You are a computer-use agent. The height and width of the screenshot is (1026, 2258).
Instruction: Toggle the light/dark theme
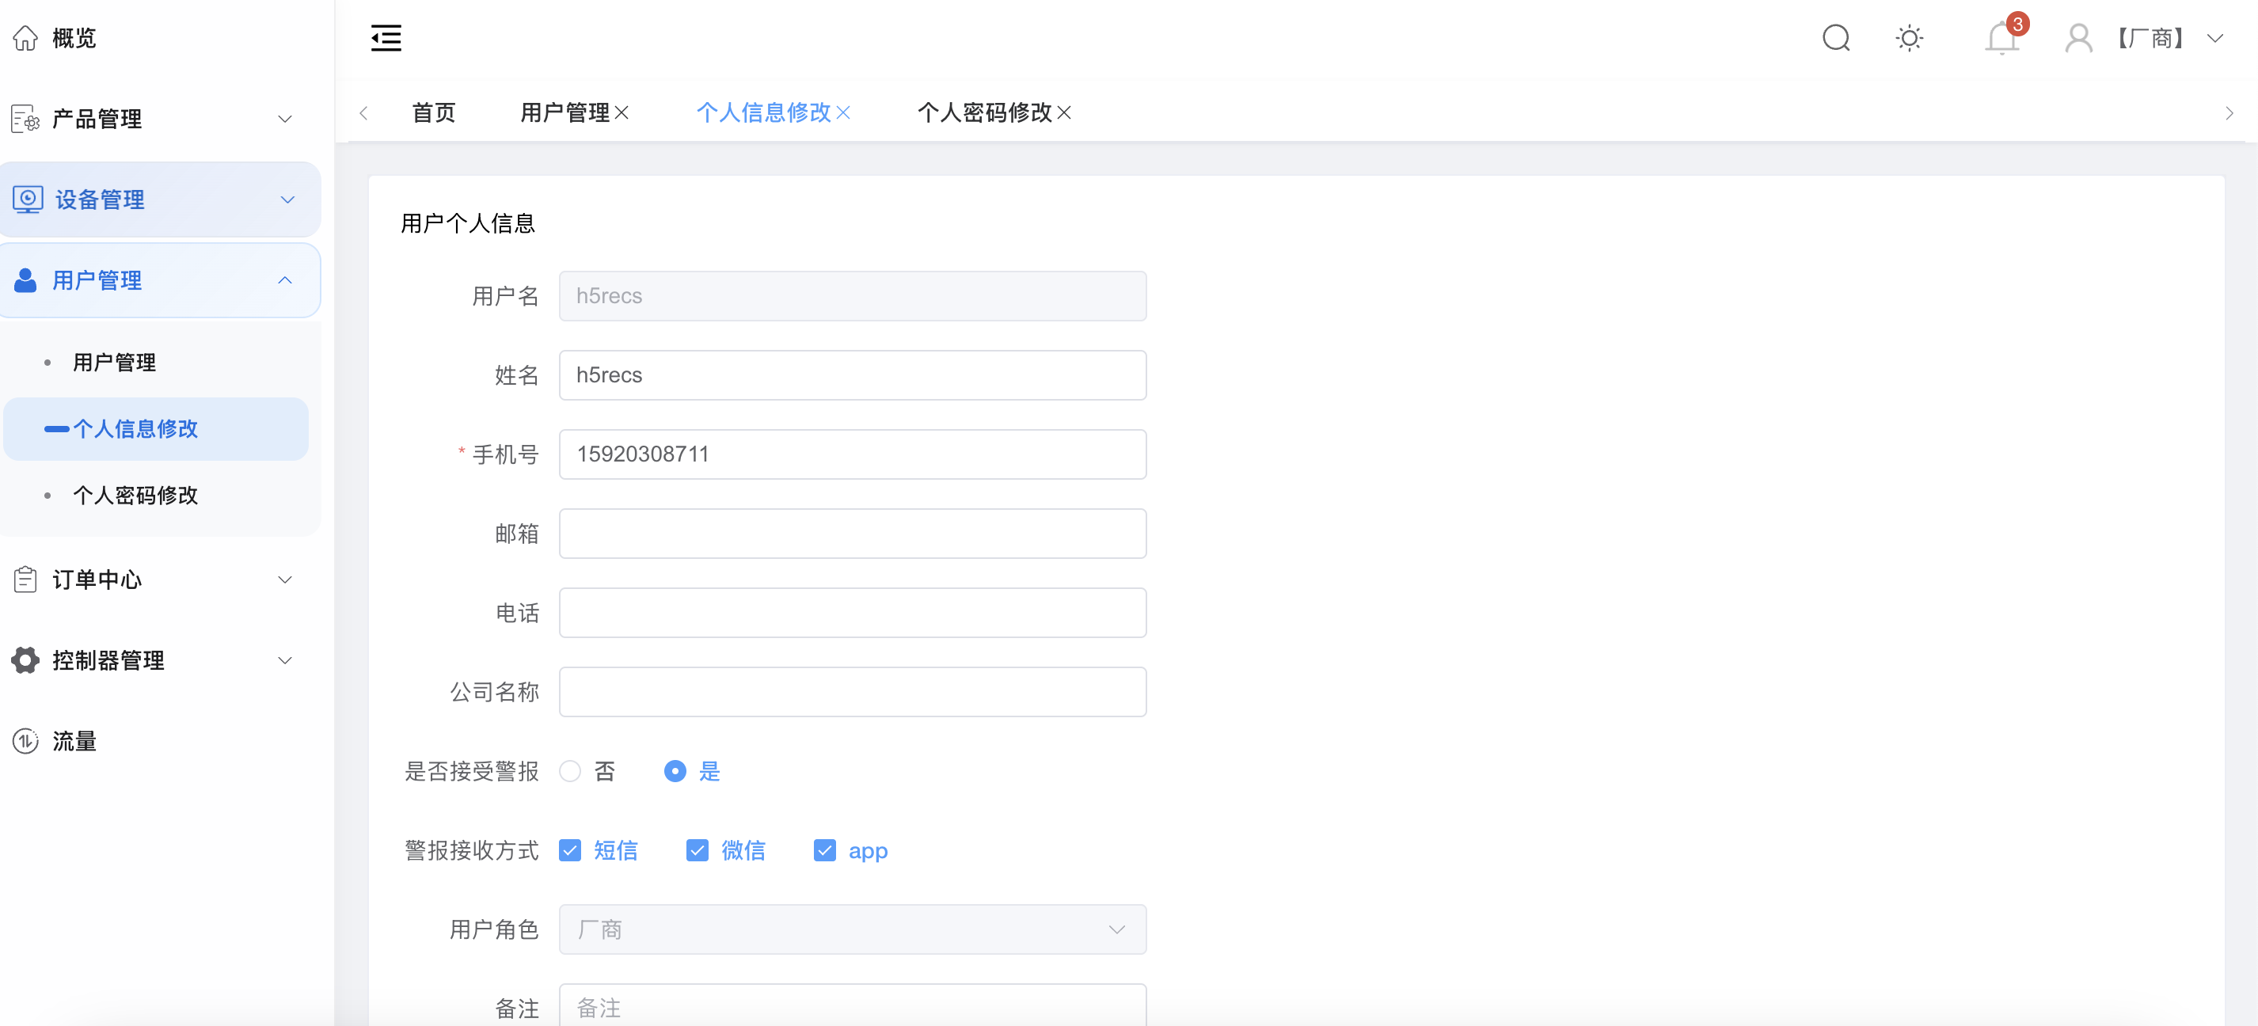tap(1910, 38)
